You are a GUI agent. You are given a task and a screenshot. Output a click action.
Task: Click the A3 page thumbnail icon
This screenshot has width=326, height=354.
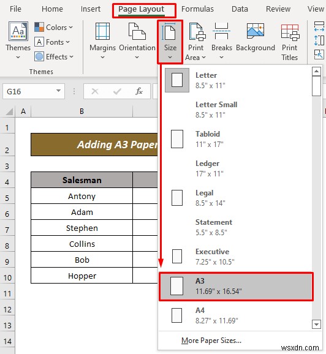click(177, 286)
